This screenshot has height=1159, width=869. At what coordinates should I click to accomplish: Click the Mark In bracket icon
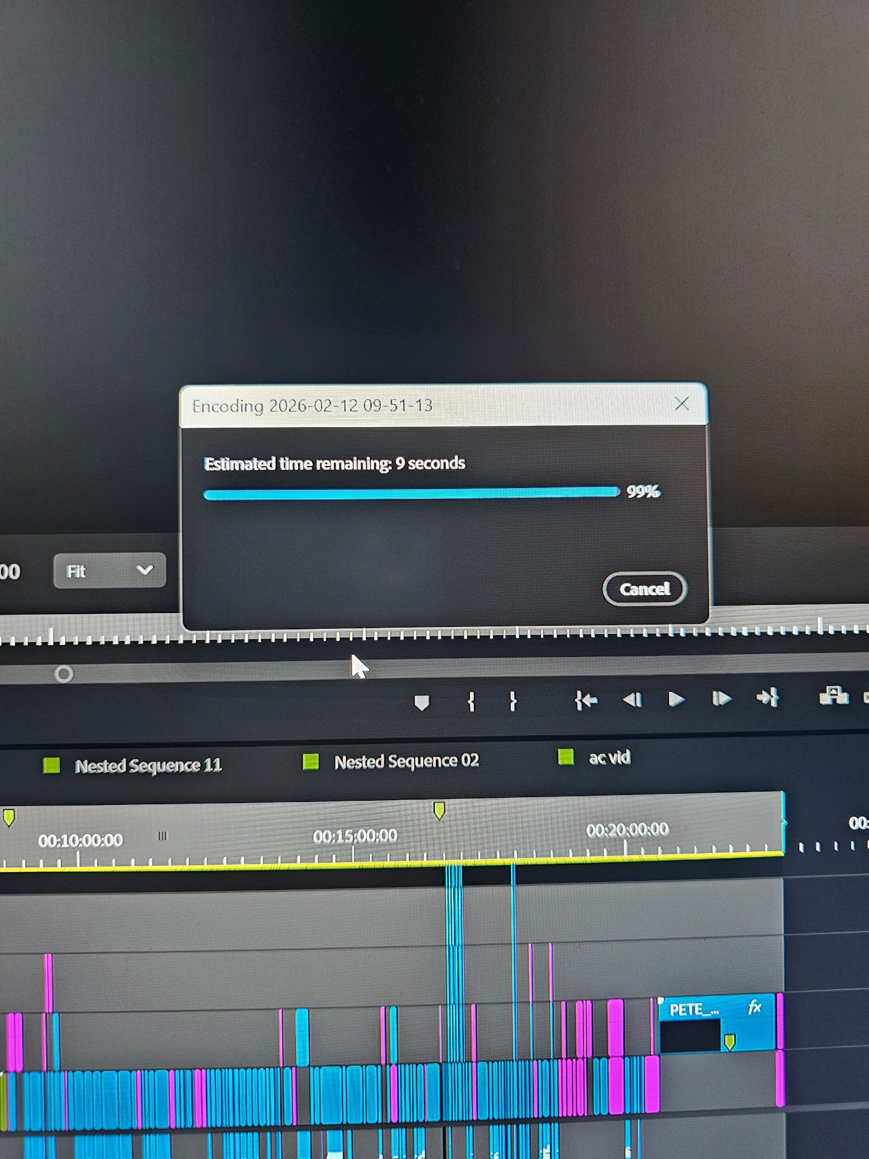point(471,702)
